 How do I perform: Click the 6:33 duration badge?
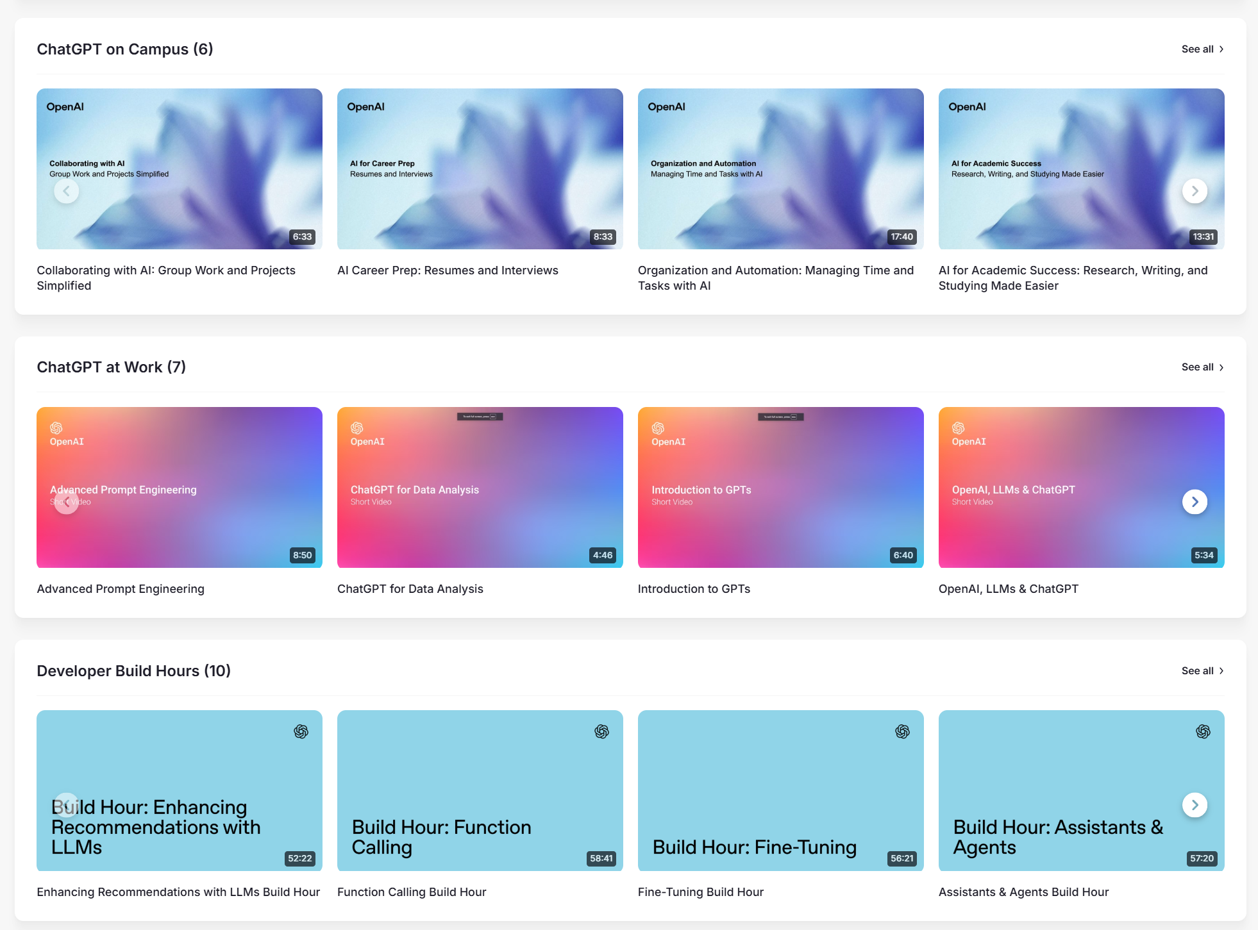(303, 237)
